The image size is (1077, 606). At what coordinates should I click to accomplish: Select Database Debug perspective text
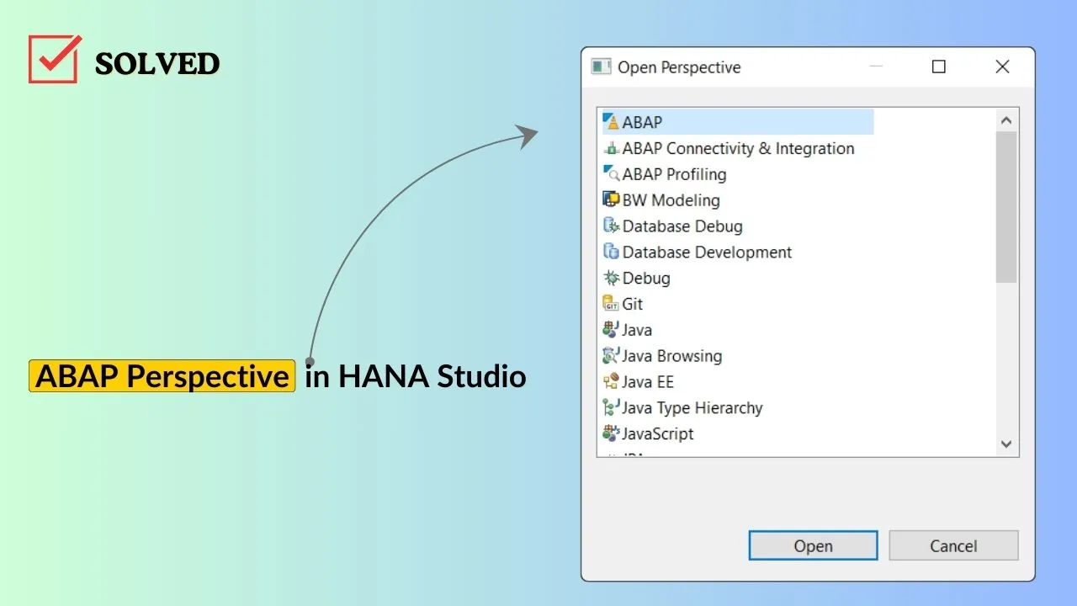click(682, 226)
